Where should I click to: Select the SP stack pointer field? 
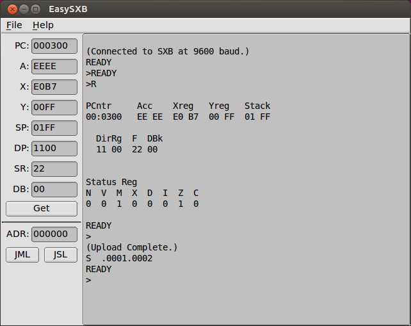[54, 127]
